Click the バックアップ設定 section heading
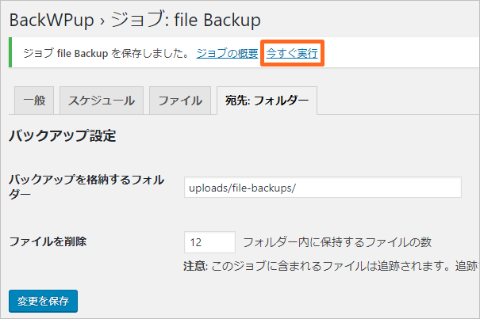 tap(63, 136)
